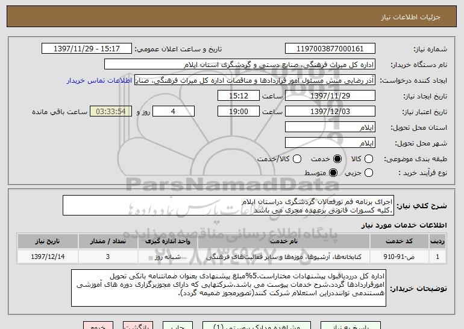
Task: Click creation time field 15:12
Action: (x=239, y=96)
